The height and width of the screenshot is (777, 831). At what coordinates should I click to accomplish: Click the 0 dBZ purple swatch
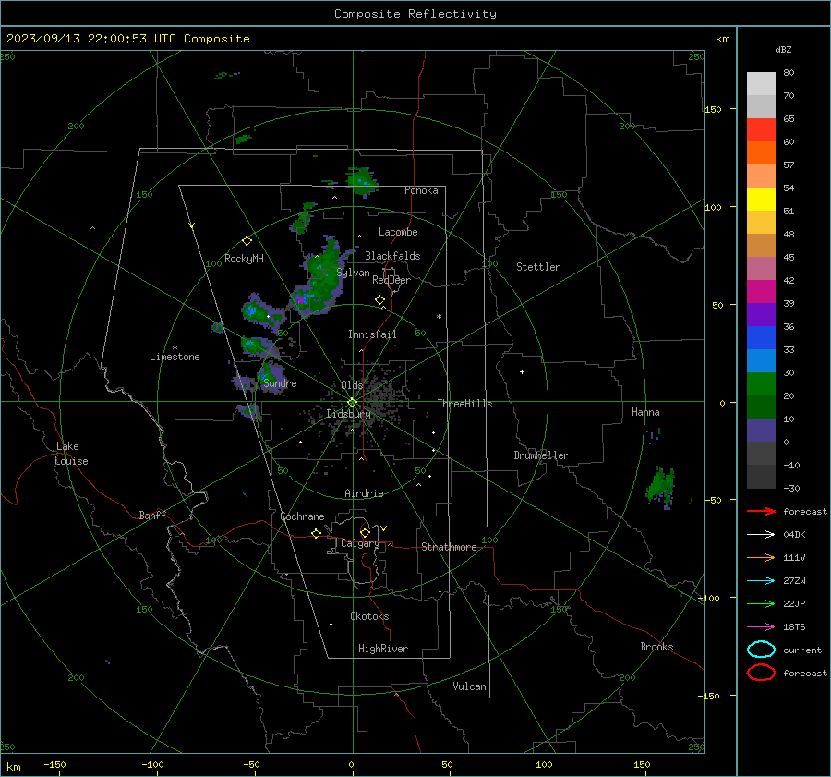[761, 430]
